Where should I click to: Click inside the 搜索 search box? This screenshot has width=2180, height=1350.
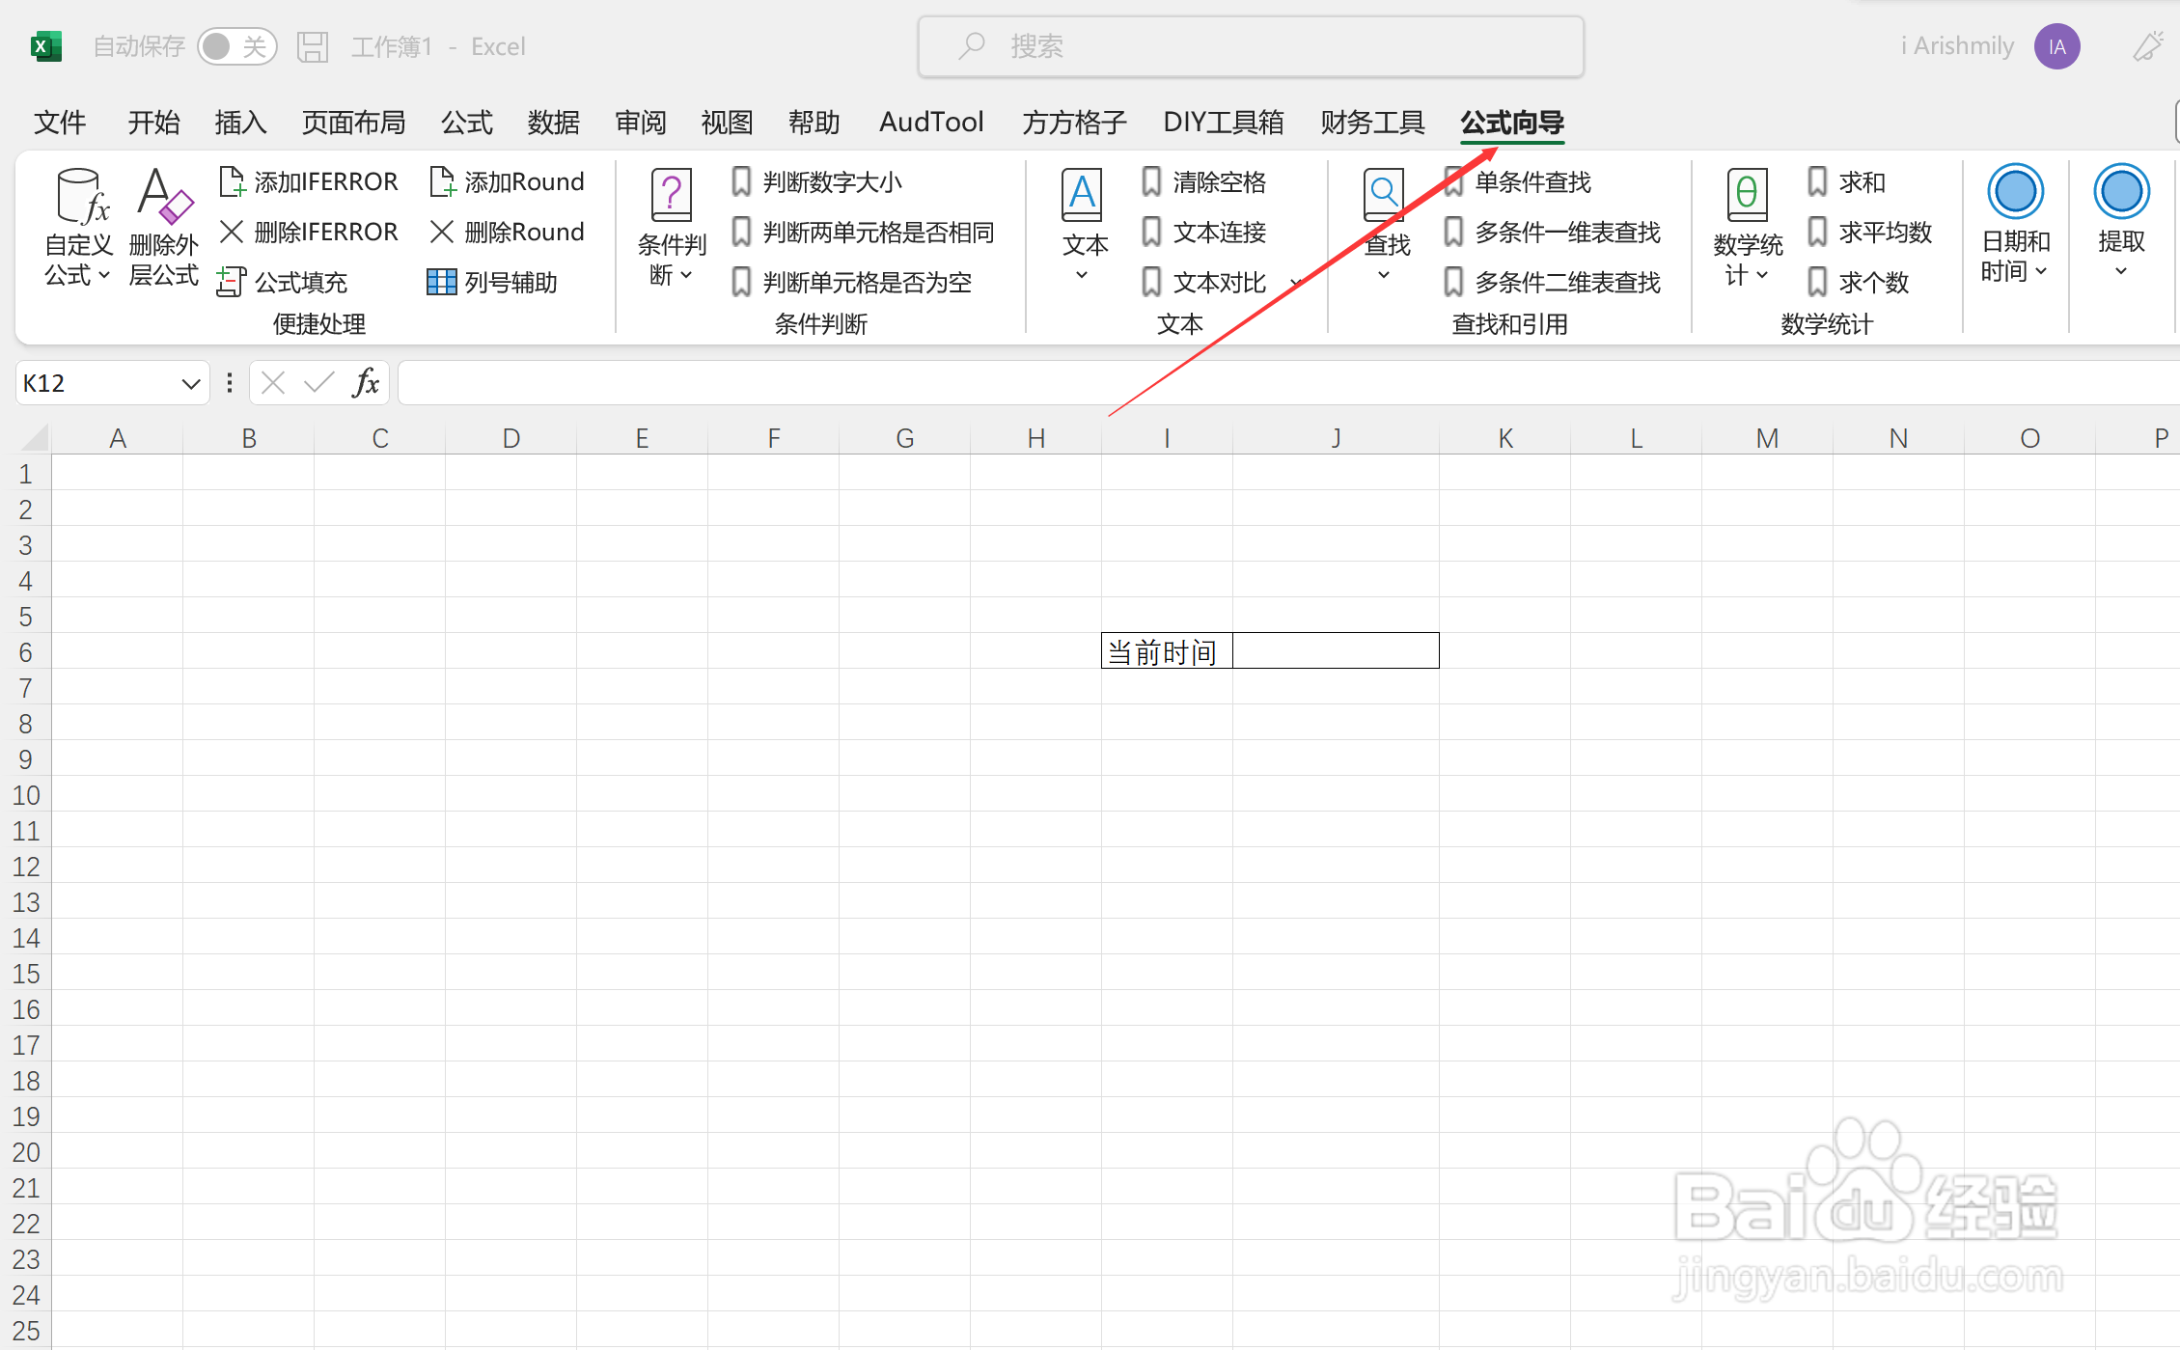[x=1250, y=45]
